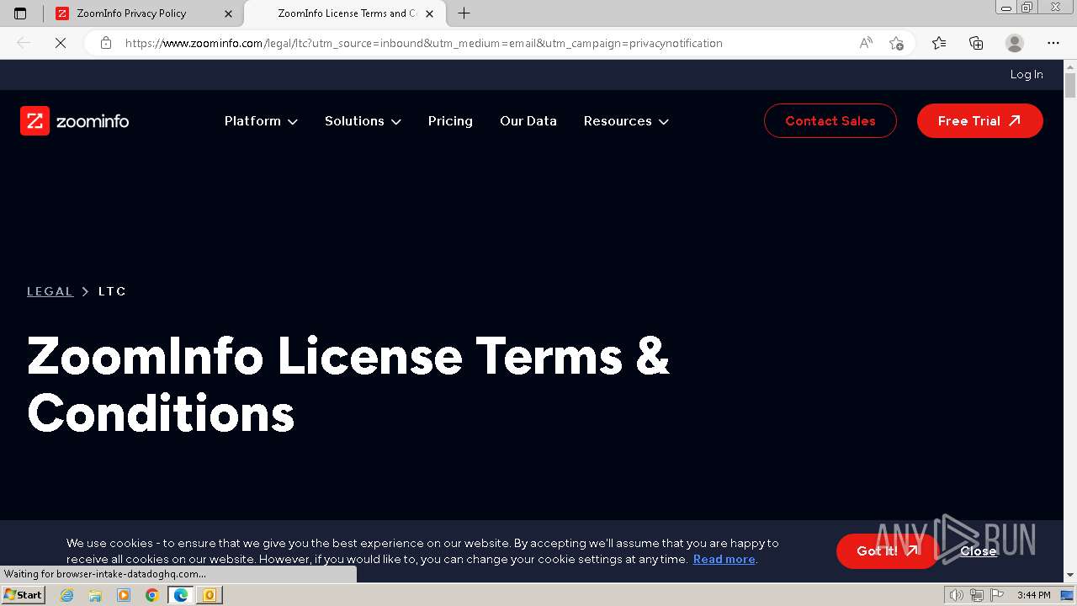Click the Contact Sales button
Image resolution: width=1077 pixels, height=606 pixels.
click(x=830, y=121)
